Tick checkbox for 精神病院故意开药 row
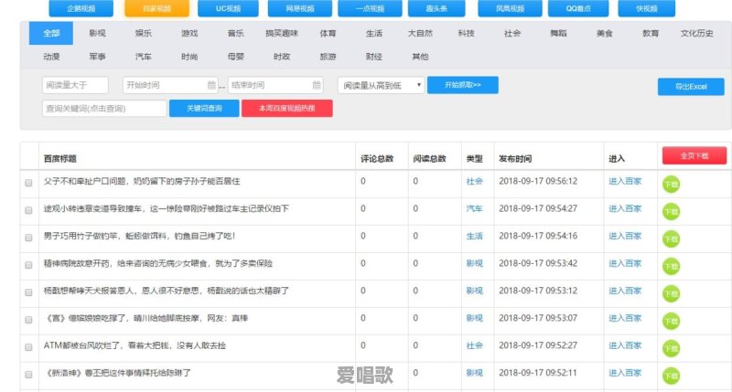Image resolution: width=732 pixels, height=392 pixels. tap(28, 265)
